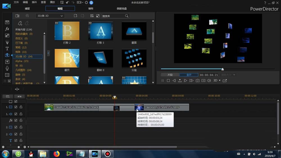Open the aspect ratio 16:9 dropdown
This screenshot has height=158, width=281.
[80, 3]
